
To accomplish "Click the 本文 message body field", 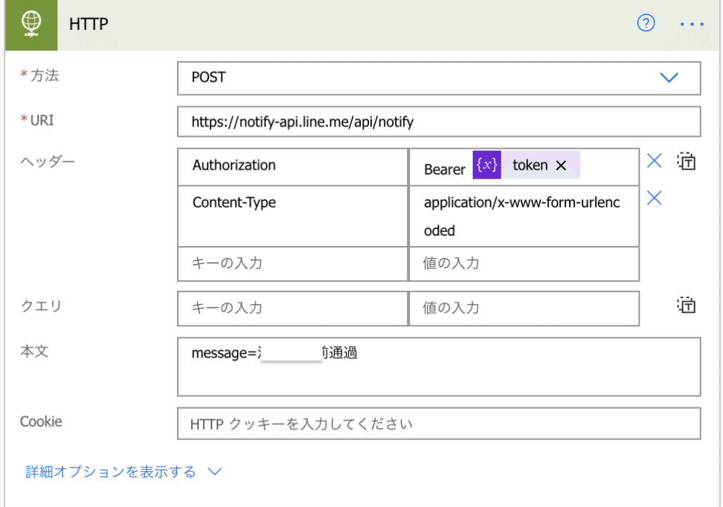I will [439, 366].
